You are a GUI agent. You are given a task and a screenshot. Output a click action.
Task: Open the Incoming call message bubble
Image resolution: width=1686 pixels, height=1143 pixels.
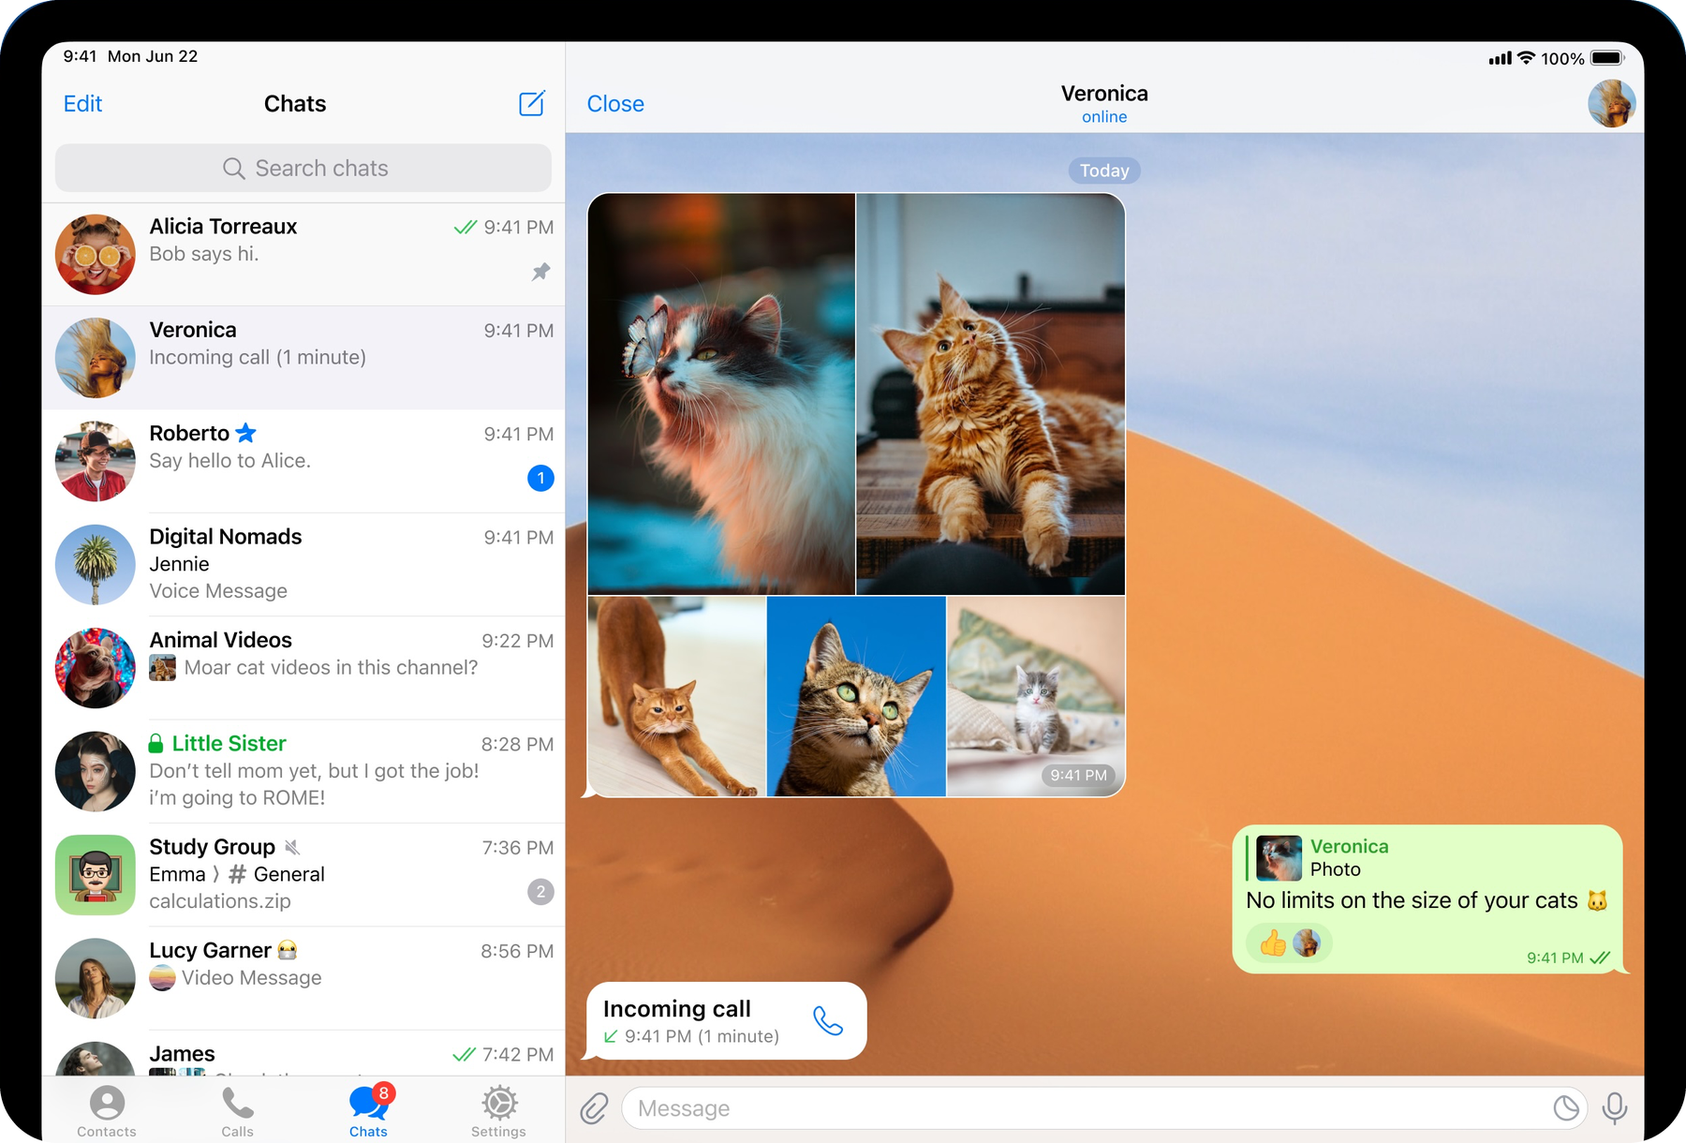[x=726, y=1021]
